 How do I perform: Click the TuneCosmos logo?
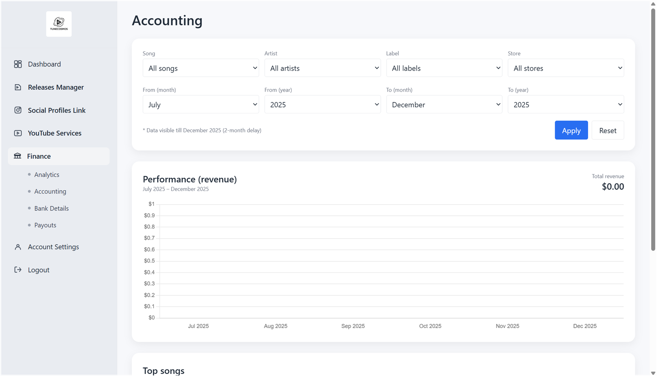(59, 24)
